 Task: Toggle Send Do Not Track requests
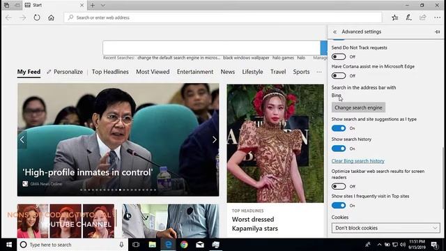339,56
